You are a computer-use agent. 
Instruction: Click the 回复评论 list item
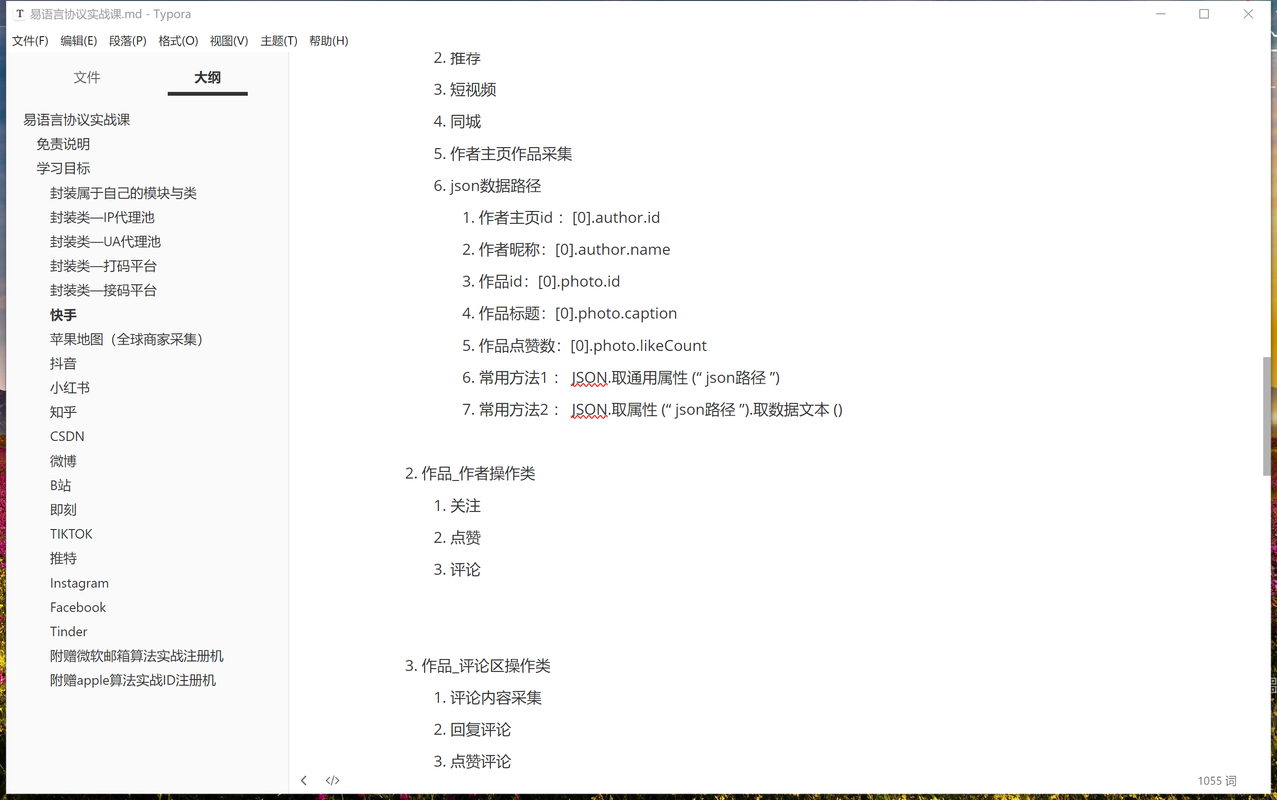click(x=480, y=730)
